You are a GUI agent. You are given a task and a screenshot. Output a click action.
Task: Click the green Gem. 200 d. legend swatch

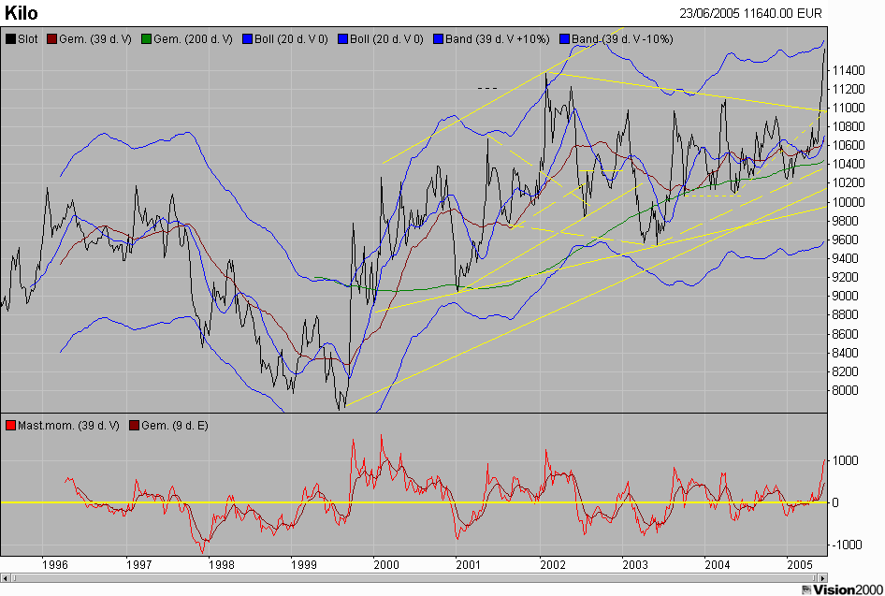(147, 39)
